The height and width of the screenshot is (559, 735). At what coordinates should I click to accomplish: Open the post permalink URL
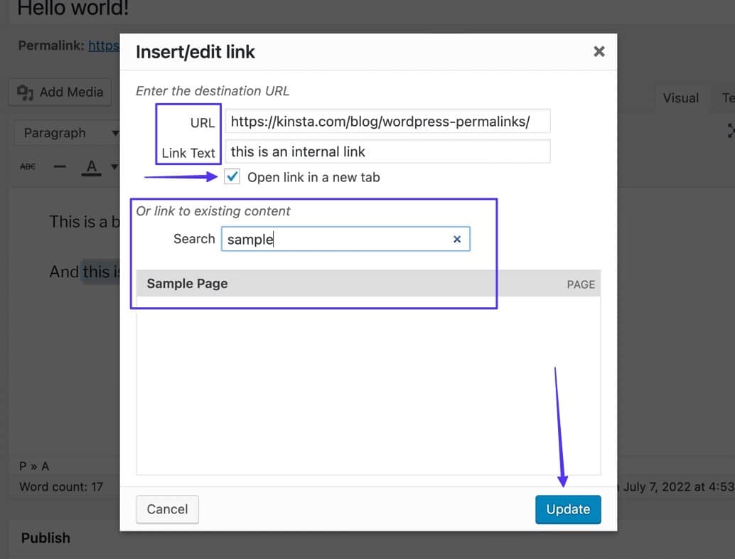104,46
